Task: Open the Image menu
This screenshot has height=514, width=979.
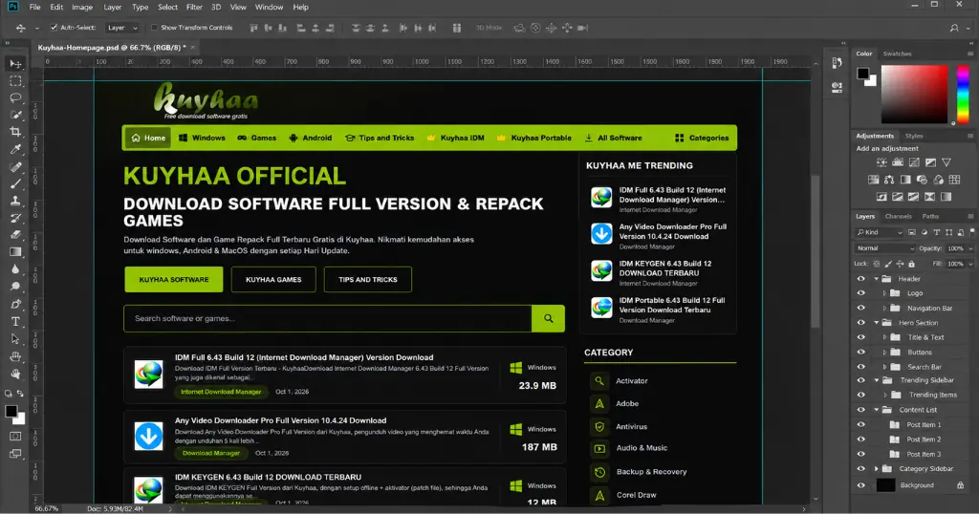Action: pos(82,7)
